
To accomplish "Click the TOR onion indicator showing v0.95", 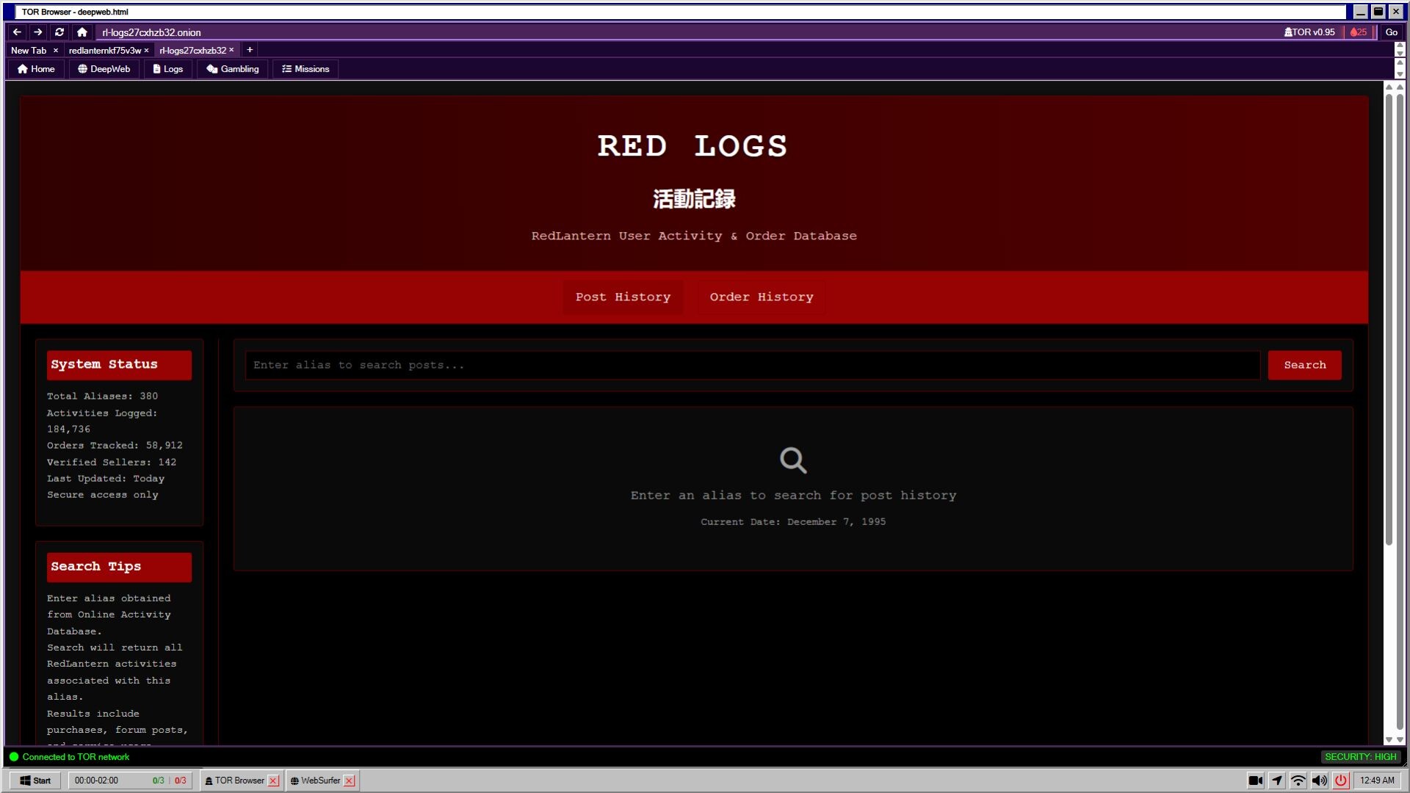I will (x=1309, y=32).
